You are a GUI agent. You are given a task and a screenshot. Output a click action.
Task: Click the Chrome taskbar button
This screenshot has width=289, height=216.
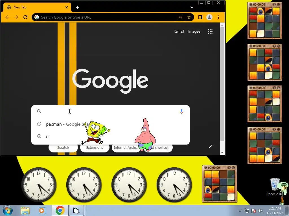60,210
